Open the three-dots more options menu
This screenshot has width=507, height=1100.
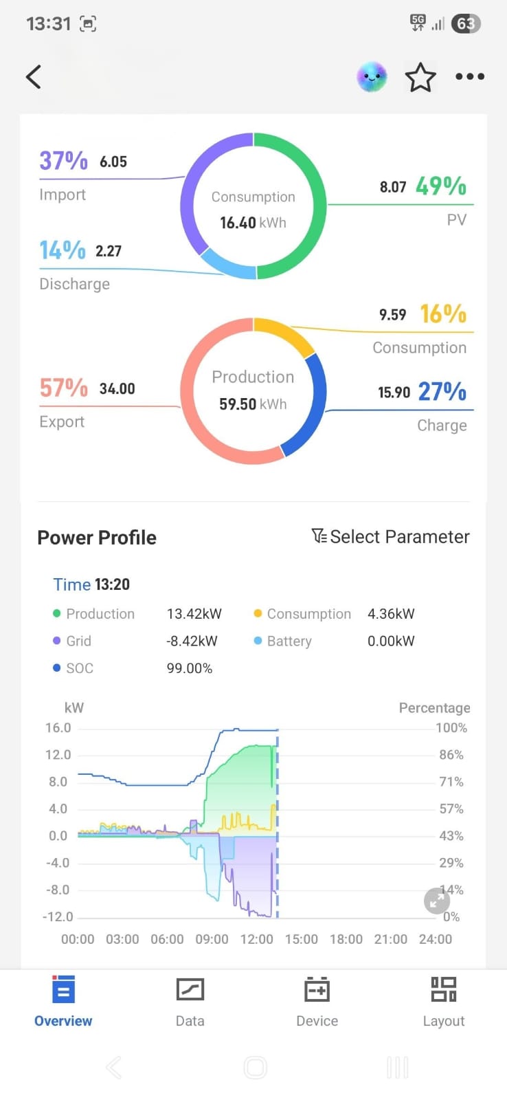[x=470, y=77]
